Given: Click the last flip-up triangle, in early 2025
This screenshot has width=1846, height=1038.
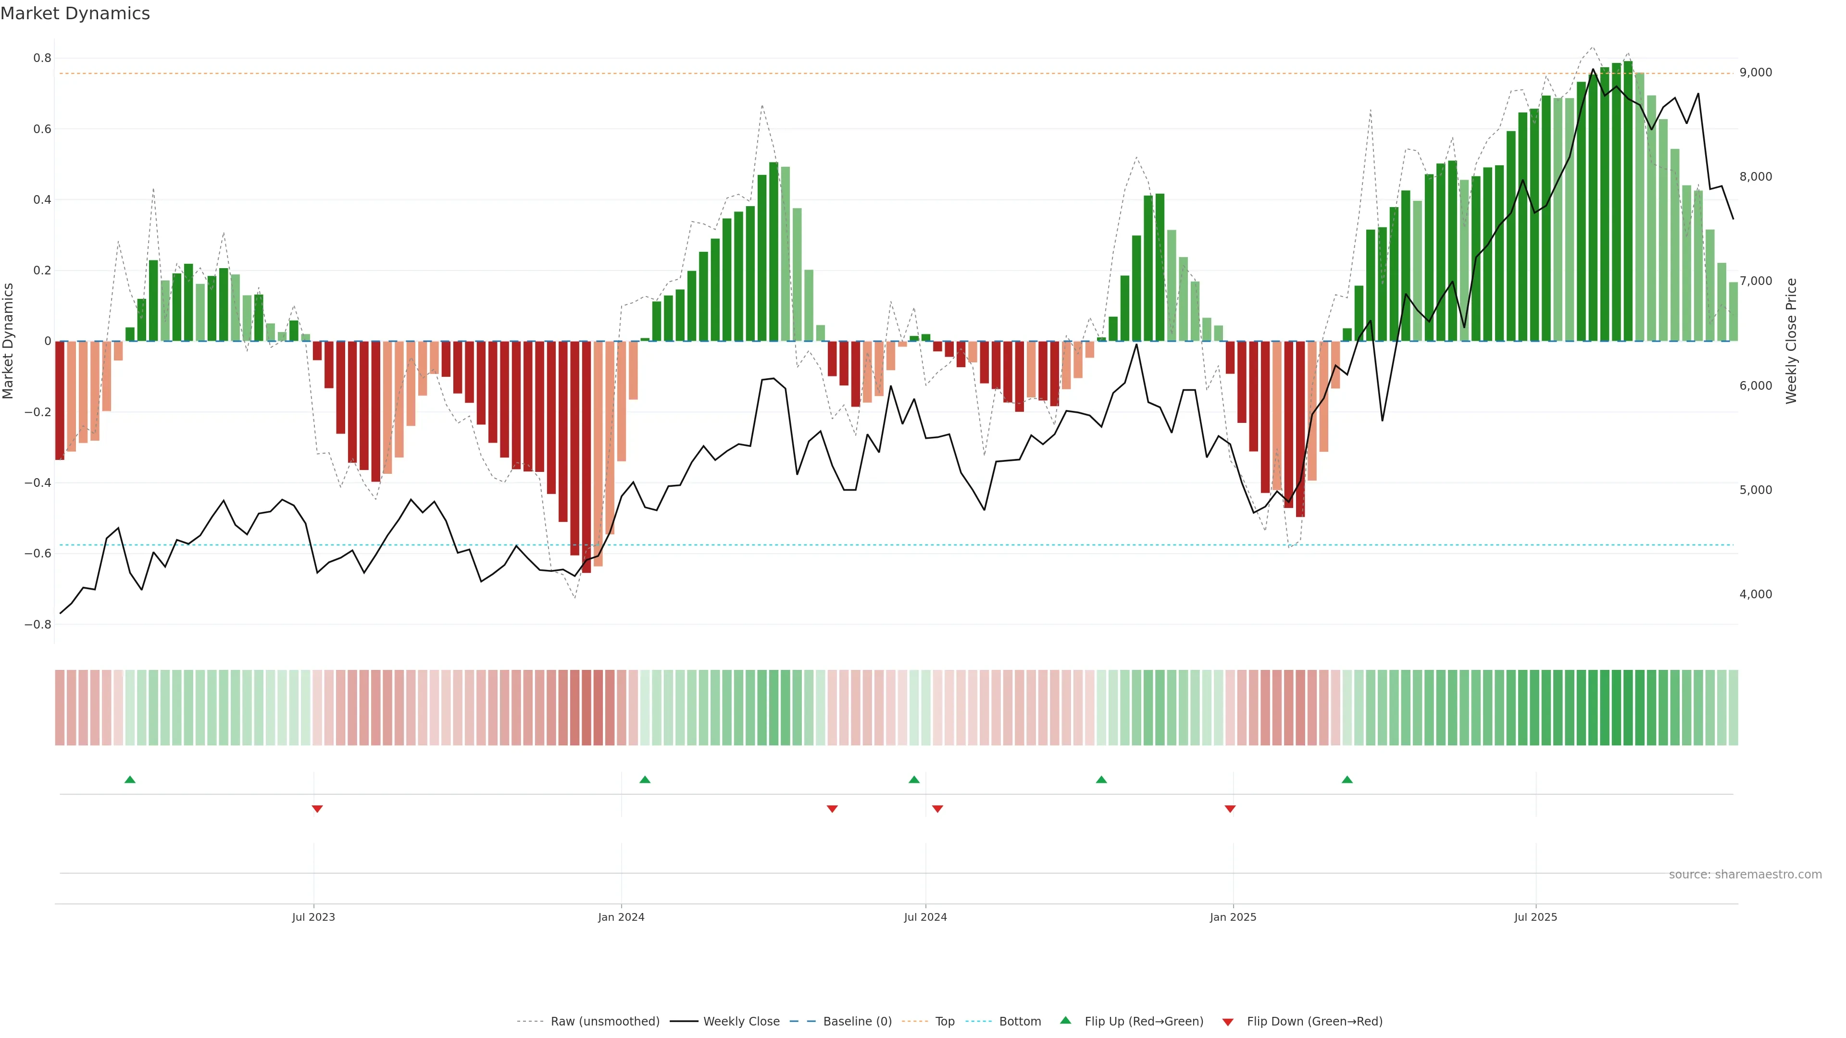Looking at the screenshot, I should click(1347, 779).
